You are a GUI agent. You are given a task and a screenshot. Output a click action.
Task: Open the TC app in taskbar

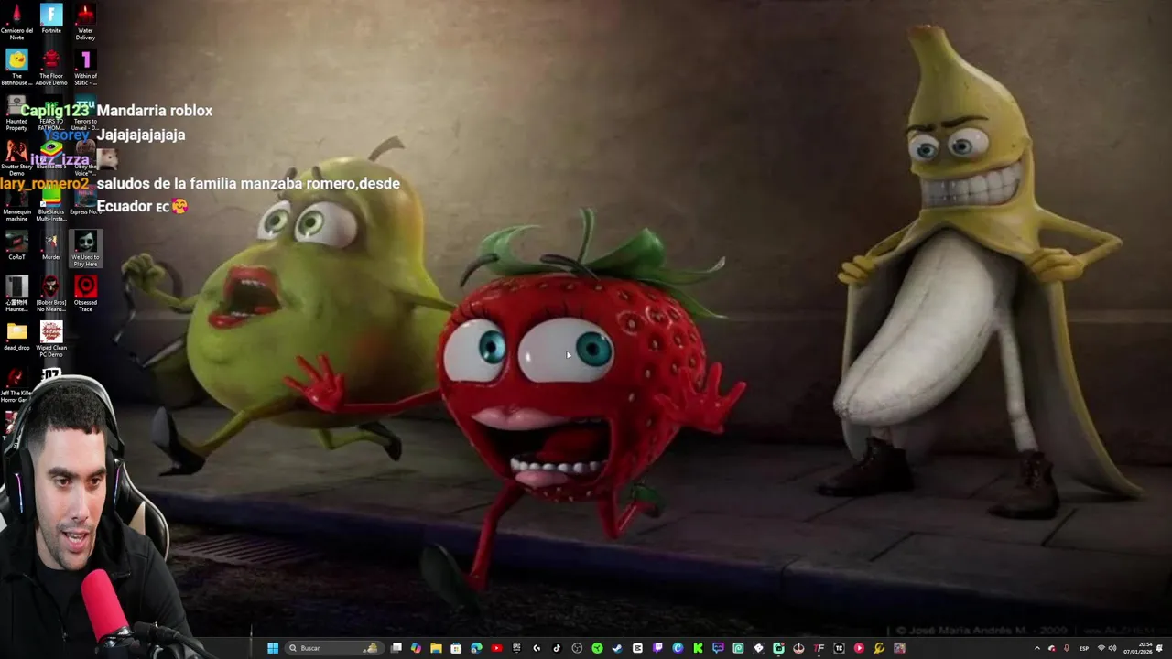click(x=839, y=648)
